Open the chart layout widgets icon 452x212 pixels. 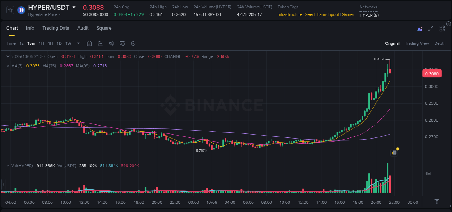pyautogui.click(x=442, y=29)
